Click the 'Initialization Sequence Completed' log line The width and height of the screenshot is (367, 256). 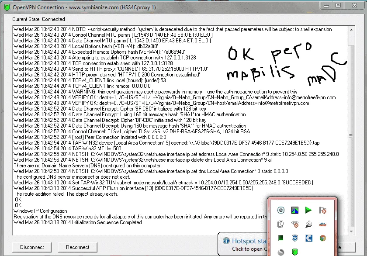[x=78, y=222]
